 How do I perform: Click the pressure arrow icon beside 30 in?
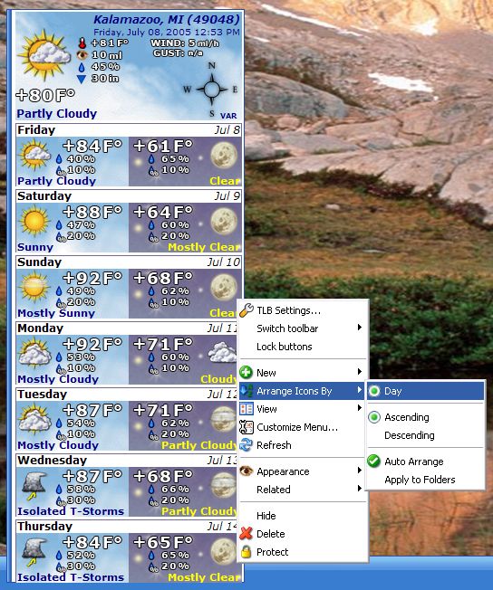pyautogui.click(x=82, y=79)
